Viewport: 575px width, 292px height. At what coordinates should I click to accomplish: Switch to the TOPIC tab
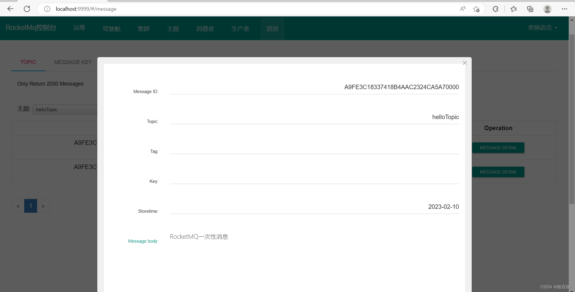[x=28, y=62]
